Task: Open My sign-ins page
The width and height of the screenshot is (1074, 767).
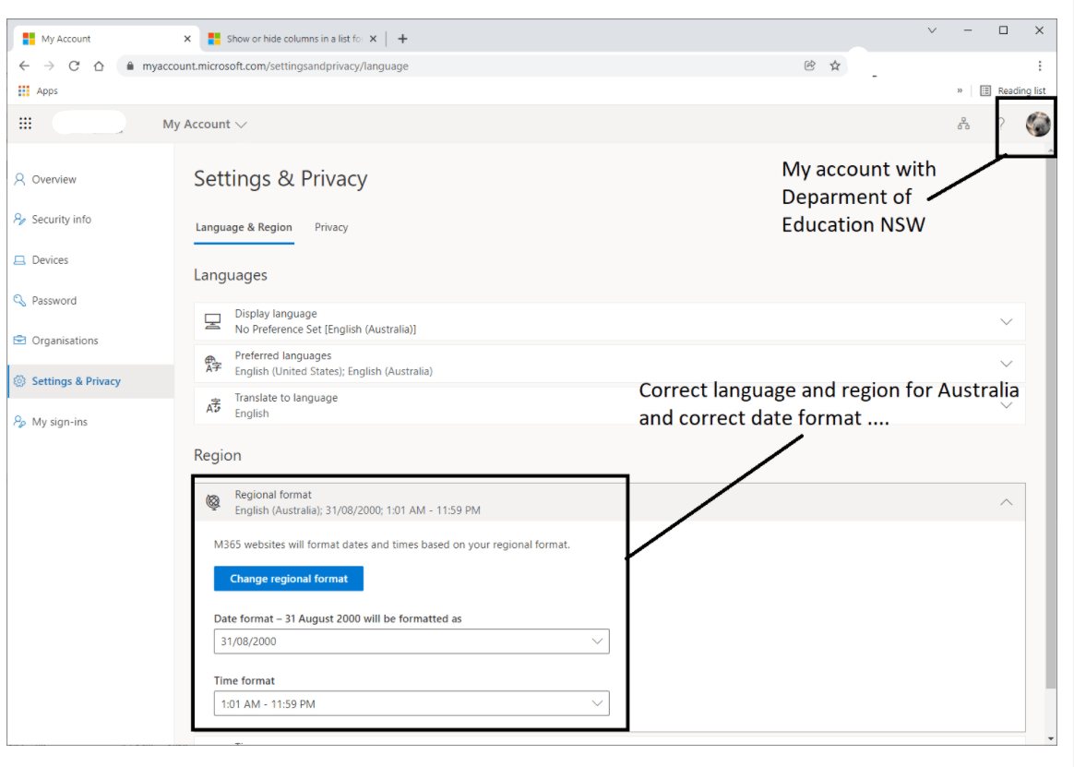Action: tap(60, 422)
